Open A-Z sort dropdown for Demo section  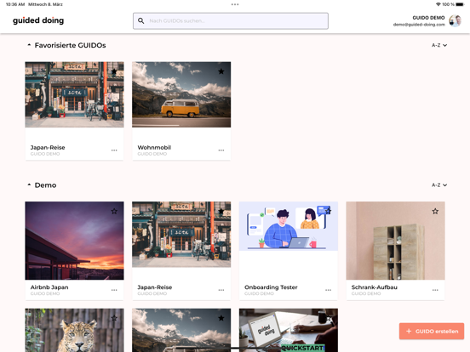[x=439, y=185]
